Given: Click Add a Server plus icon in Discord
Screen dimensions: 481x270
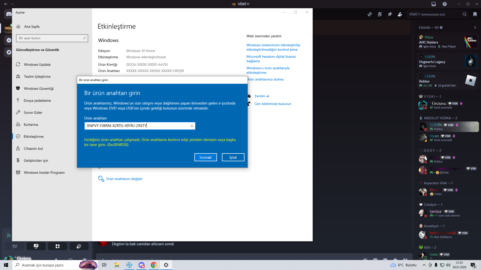Looking at the screenshot, I should (9, 40).
